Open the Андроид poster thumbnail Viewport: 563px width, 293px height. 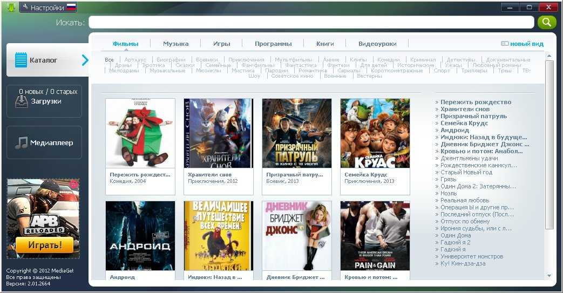pos(140,236)
